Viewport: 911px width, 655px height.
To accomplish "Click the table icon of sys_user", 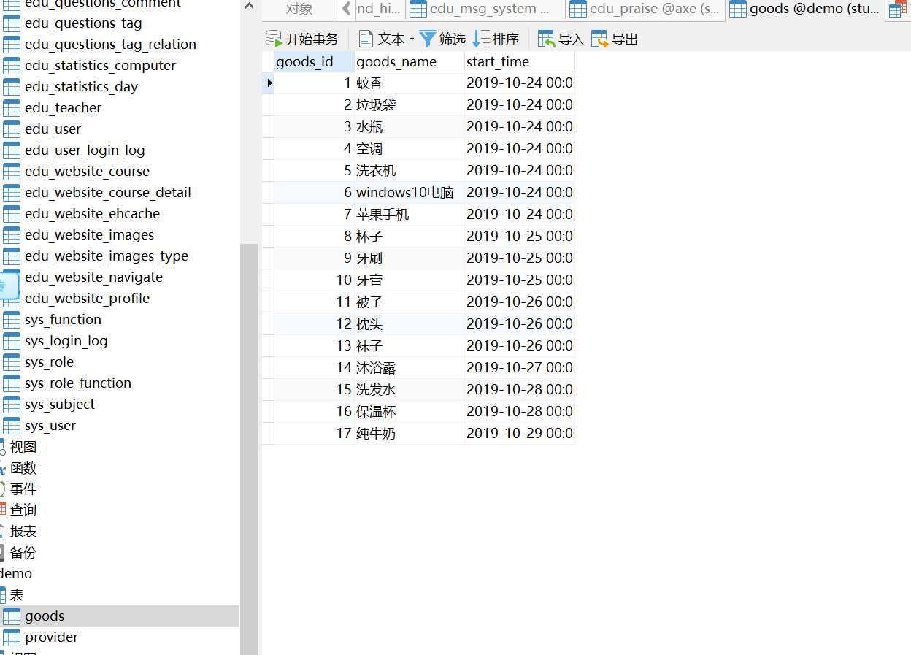I will [x=12, y=426].
